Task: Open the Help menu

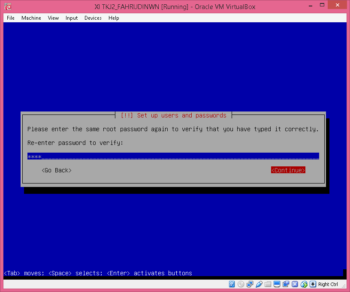Action: (114, 18)
